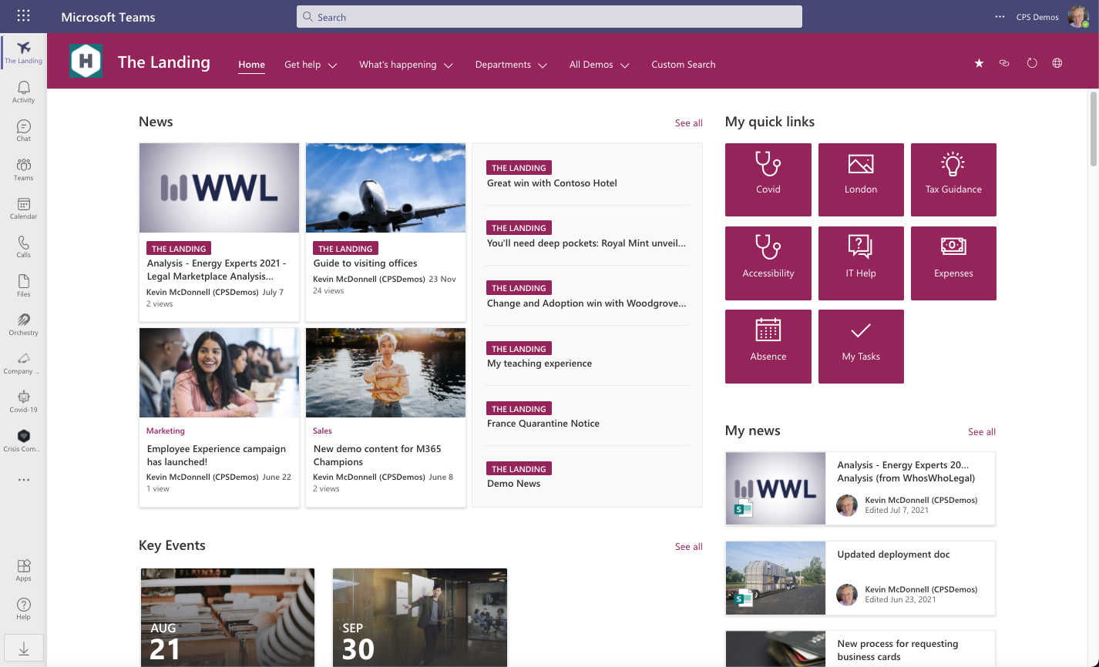Click the favorite star icon in header
The width and height of the screenshot is (1099, 667).
(979, 63)
